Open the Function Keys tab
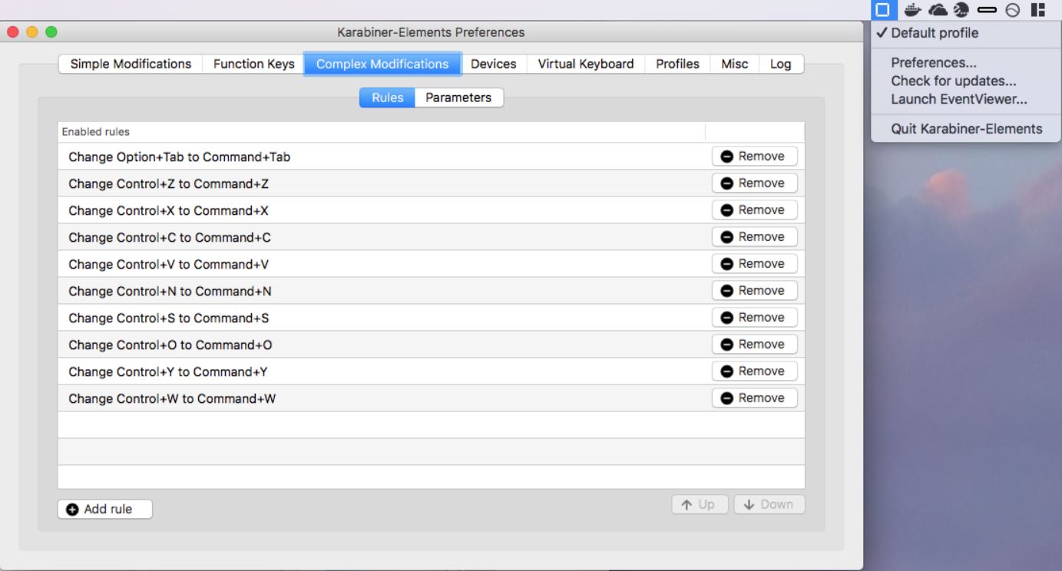Viewport: 1062px width, 571px height. click(253, 64)
